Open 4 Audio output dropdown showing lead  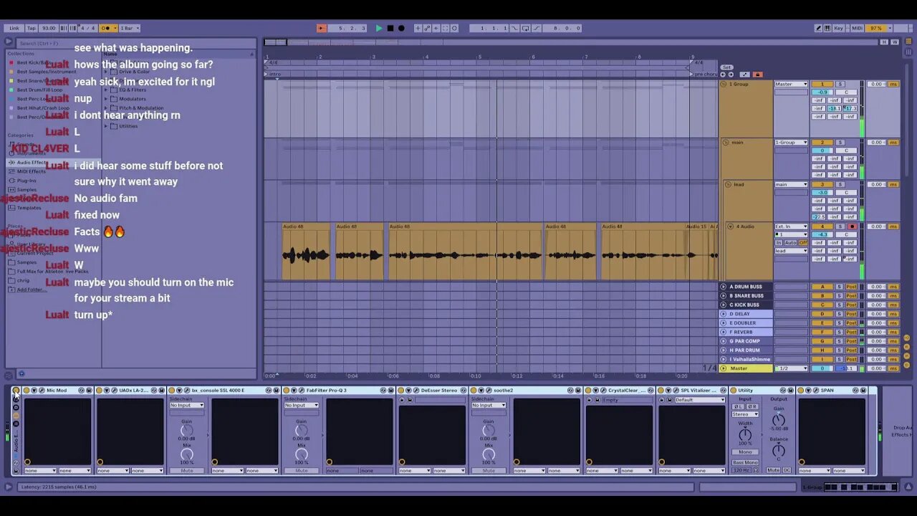791,251
